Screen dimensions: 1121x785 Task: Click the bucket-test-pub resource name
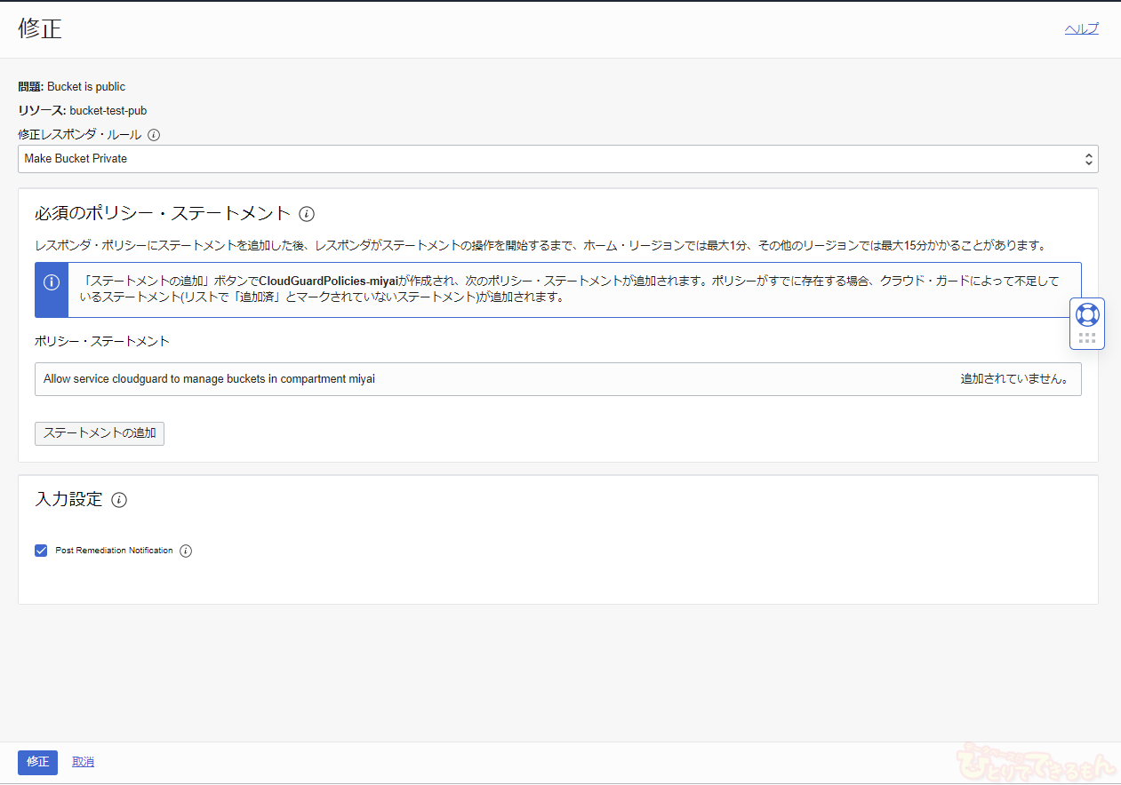click(108, 111)
